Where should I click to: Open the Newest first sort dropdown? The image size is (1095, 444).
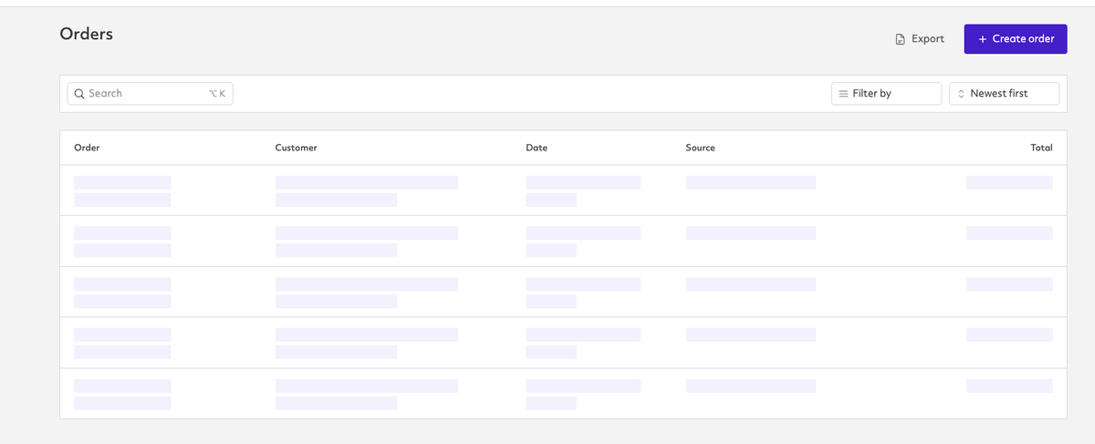point(1004,93)
